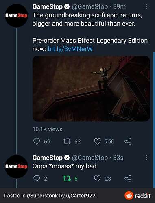Screen dimensions: 155x203
Task: Share the Mass Effect pre-order tweet
Action: [128, 141]
